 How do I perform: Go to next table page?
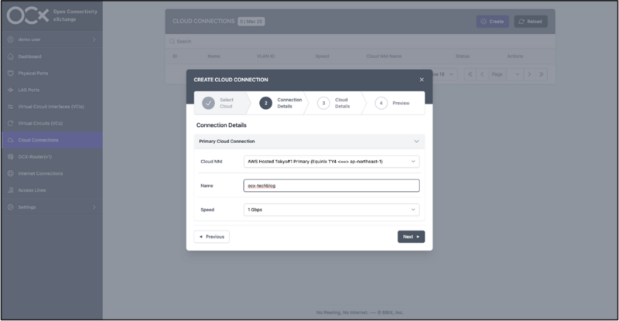point(529,74)
